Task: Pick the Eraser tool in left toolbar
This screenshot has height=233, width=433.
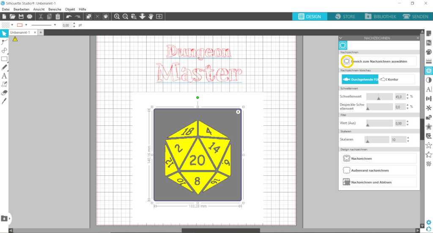Action: pos(4,93)
